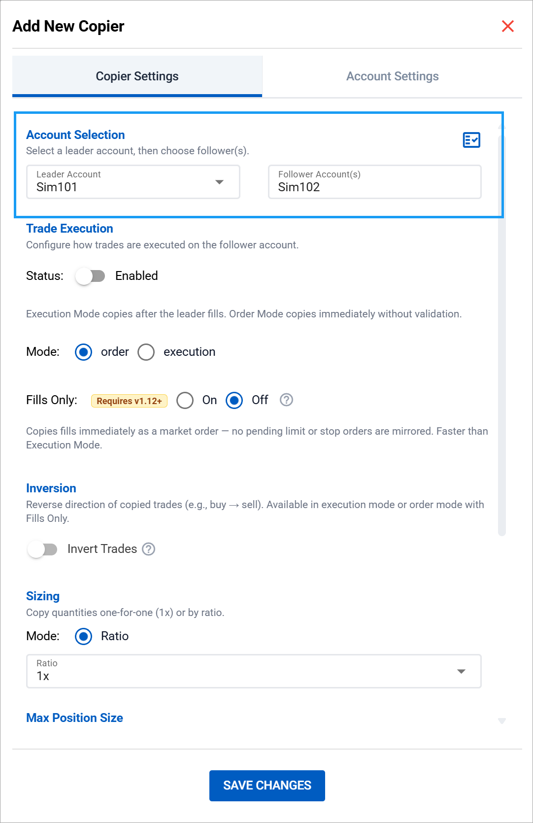Turn Fills Only On
533x823 pixels.
185,400
